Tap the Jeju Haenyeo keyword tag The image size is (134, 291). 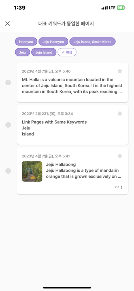tap(53, 41)
